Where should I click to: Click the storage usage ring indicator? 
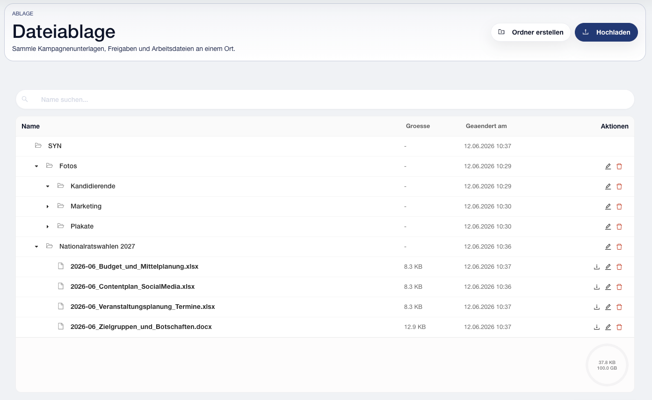click(x=607, y=365)
